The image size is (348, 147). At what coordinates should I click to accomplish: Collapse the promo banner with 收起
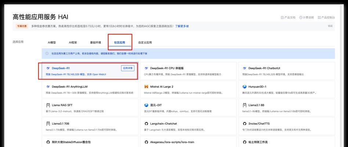click(x=330, y=26)
